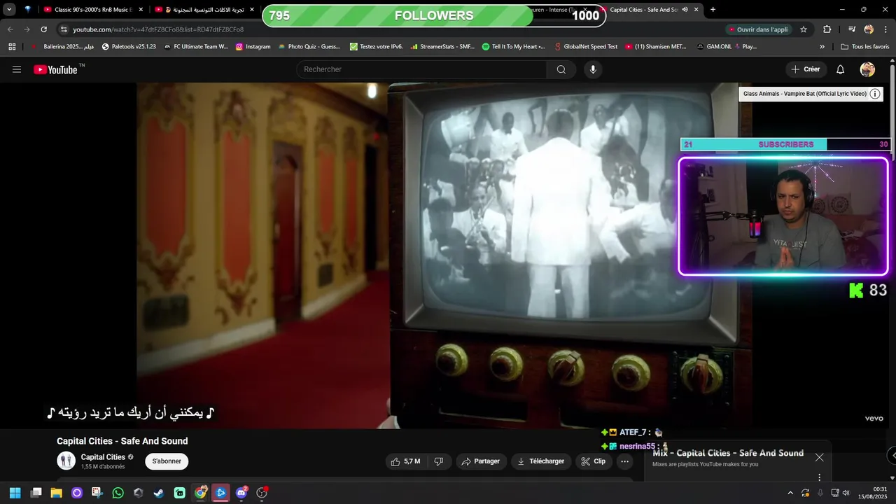Viewport: 896px width, 504px height.
Task: Show hidden system tray icons
Action: (x=790, y=493)
